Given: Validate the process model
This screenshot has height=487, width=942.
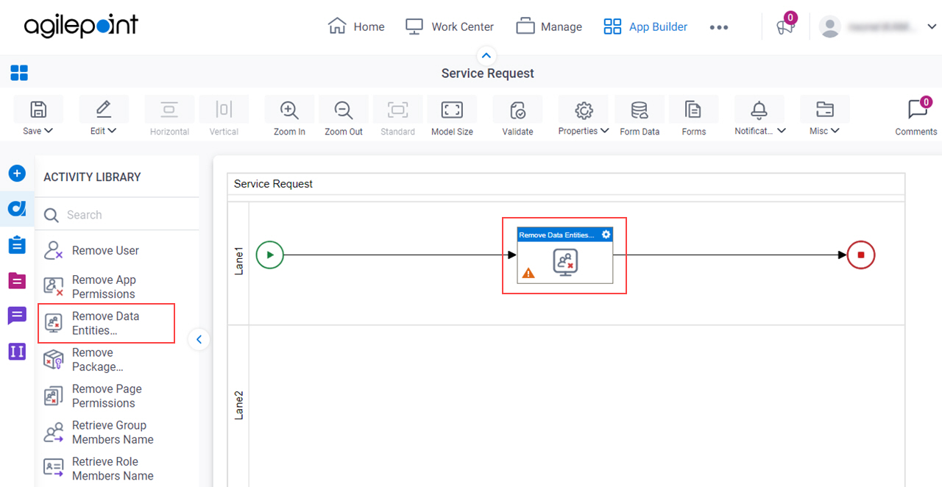Looking at the screenshot, I should [x=517, y=117].
